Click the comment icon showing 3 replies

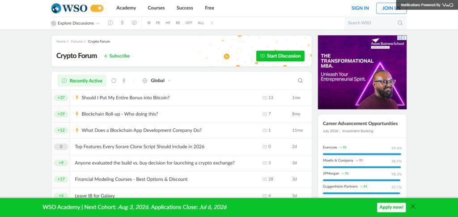pyautogui.click(x=265, y=163)
